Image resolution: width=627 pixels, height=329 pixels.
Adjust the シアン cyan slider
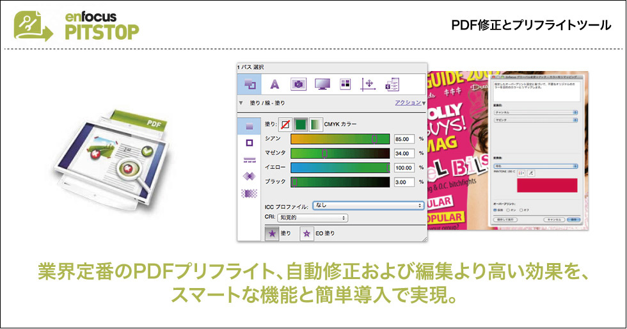[x=340, y=139]
